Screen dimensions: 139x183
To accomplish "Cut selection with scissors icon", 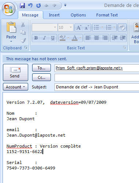I will pos(23,24).
